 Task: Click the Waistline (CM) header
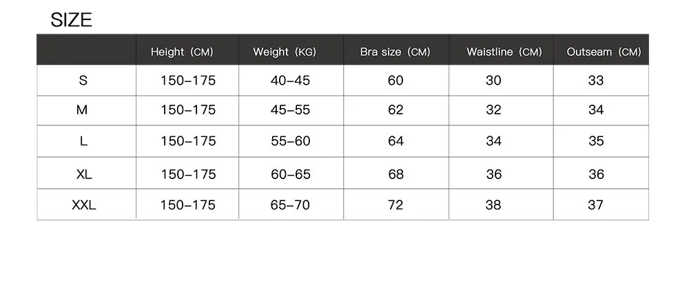(x=504, y=52)
